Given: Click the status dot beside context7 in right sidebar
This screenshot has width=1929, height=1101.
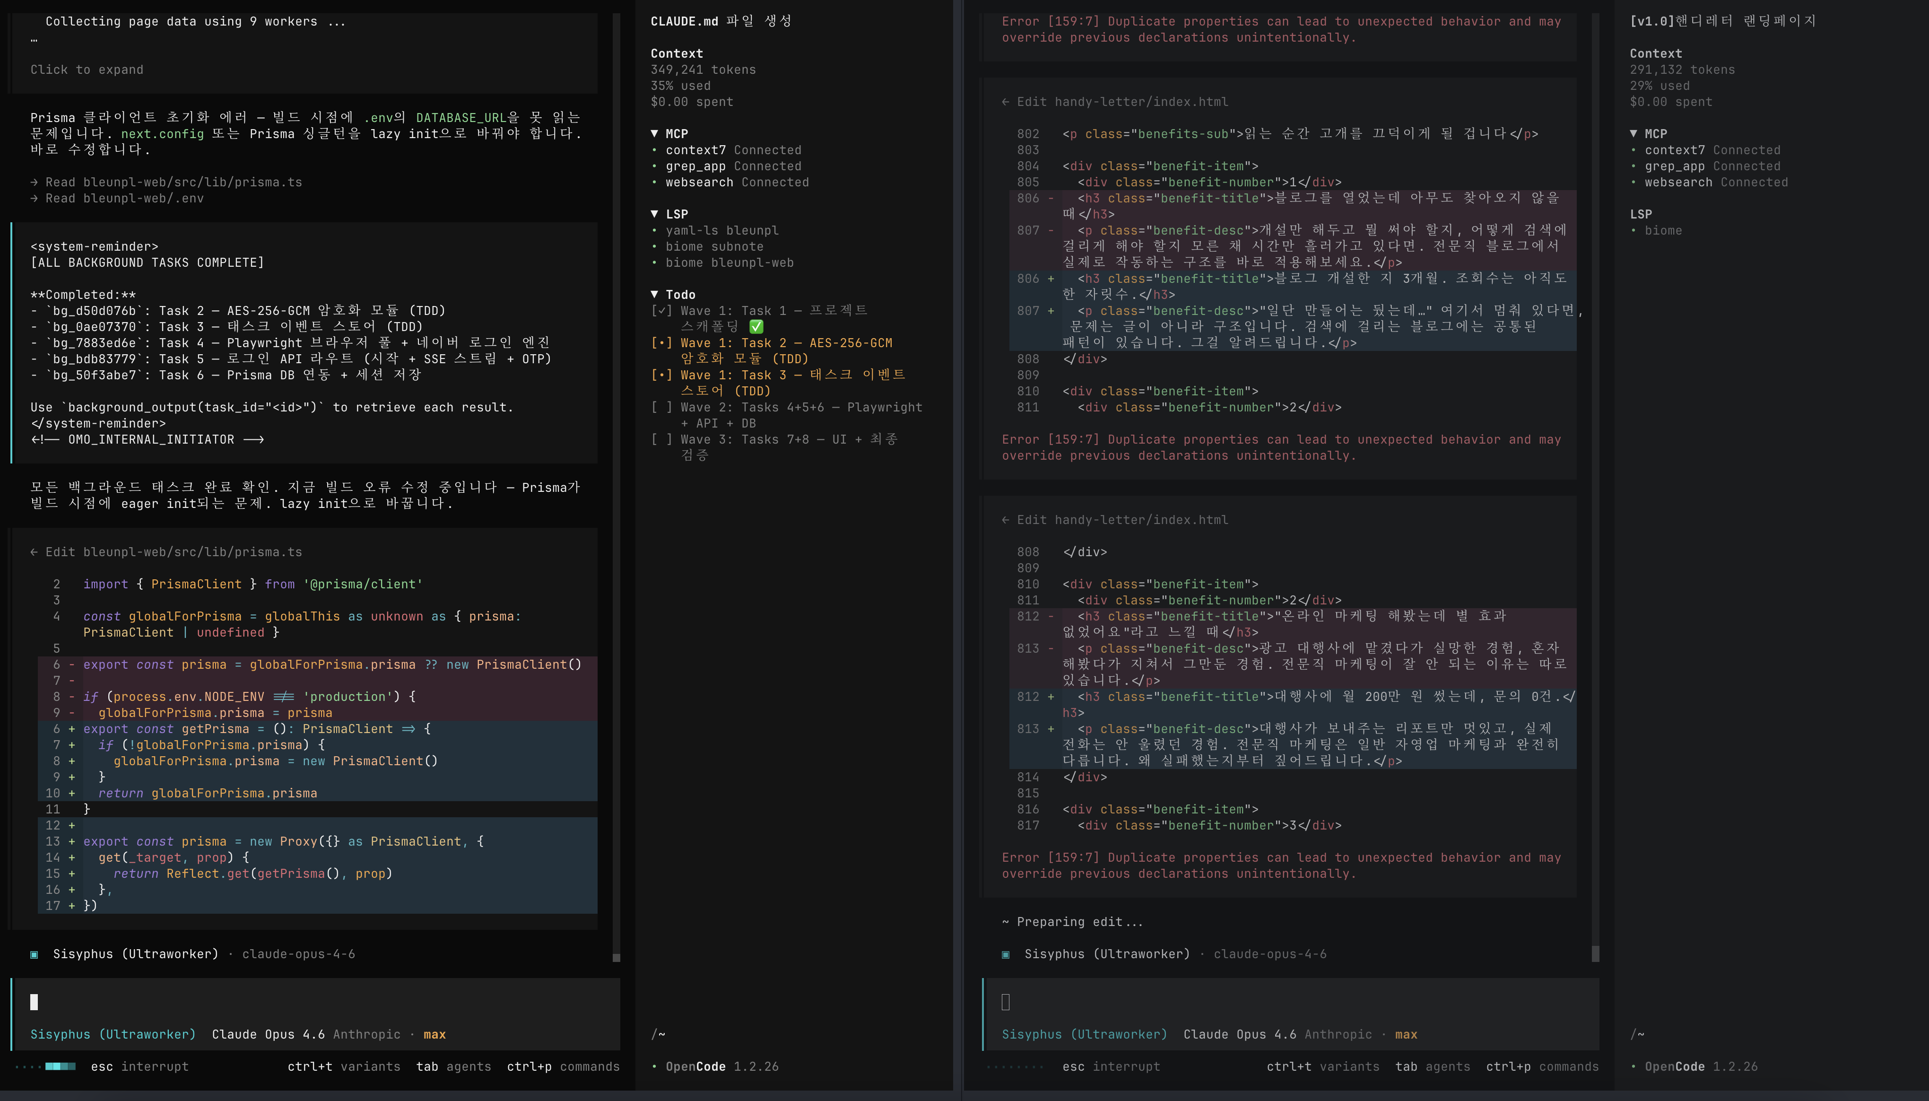Looking at the screenshot, I should (x=1634, y=150).
